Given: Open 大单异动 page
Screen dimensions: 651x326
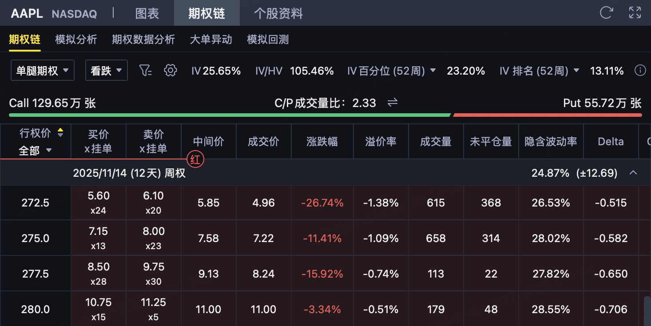Looking at the screenshot, I should coord(211,40).
